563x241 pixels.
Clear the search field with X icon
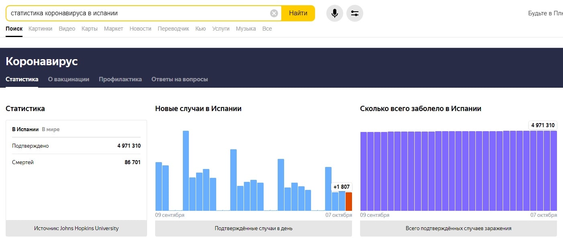(x=274, y=13)
